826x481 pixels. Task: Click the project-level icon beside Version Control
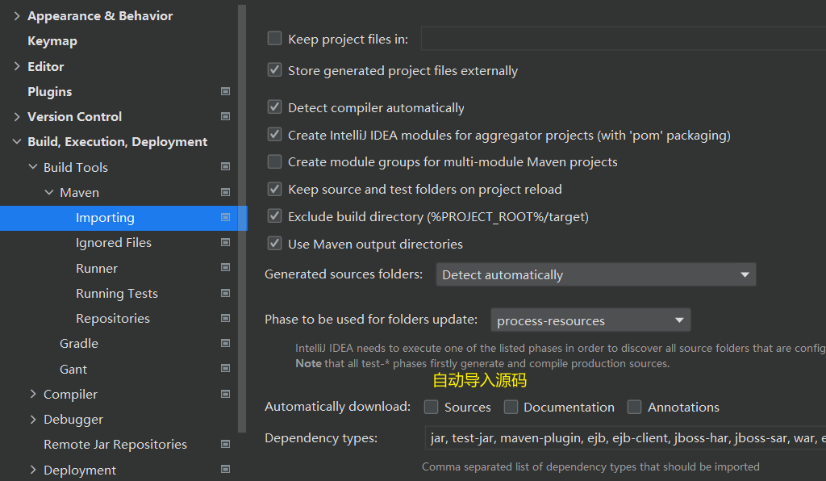click(x=226, y=116)
